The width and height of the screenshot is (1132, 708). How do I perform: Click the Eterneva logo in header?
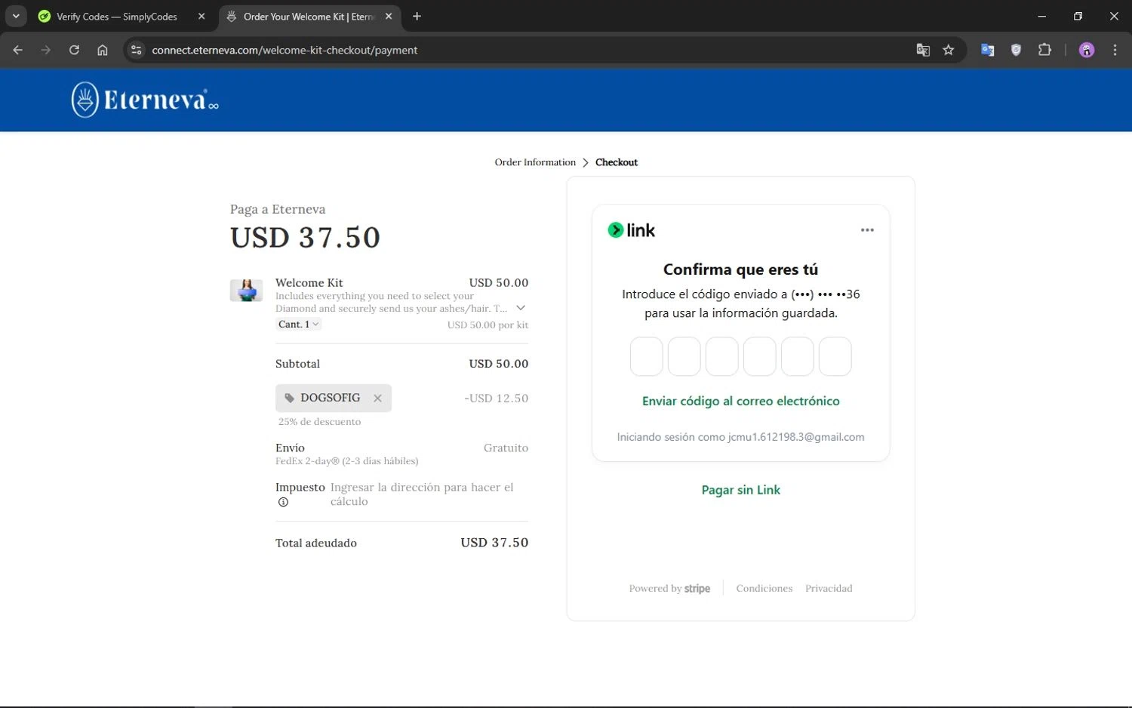(145, 100)
